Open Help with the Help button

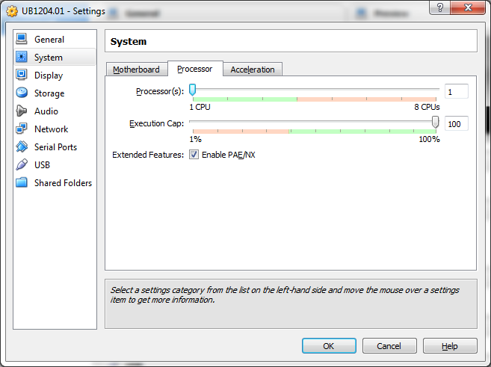click(449, 346)
